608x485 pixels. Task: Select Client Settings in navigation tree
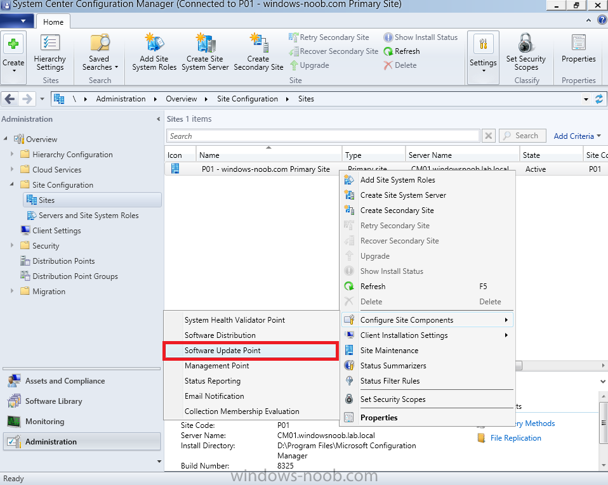(56, 231)
